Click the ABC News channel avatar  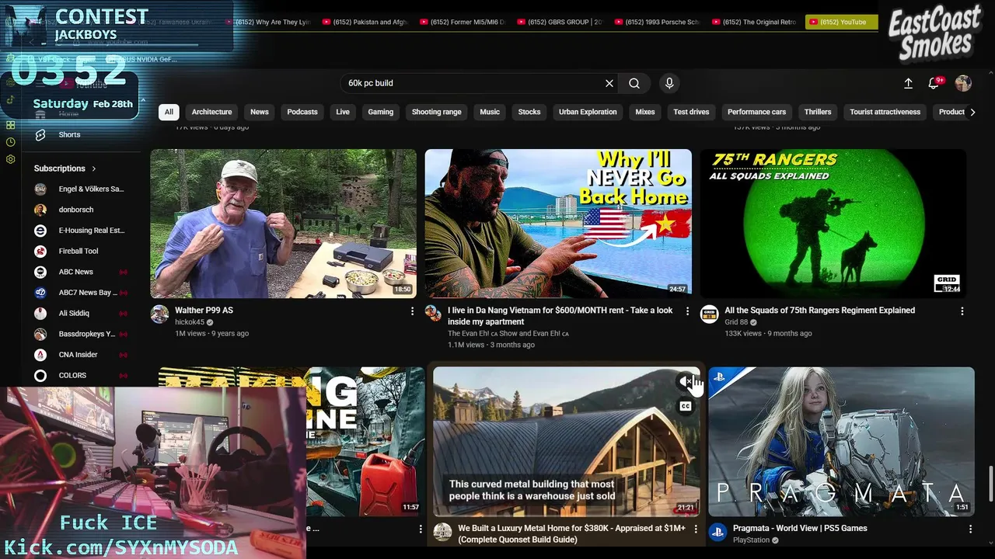tap(40, 272)
